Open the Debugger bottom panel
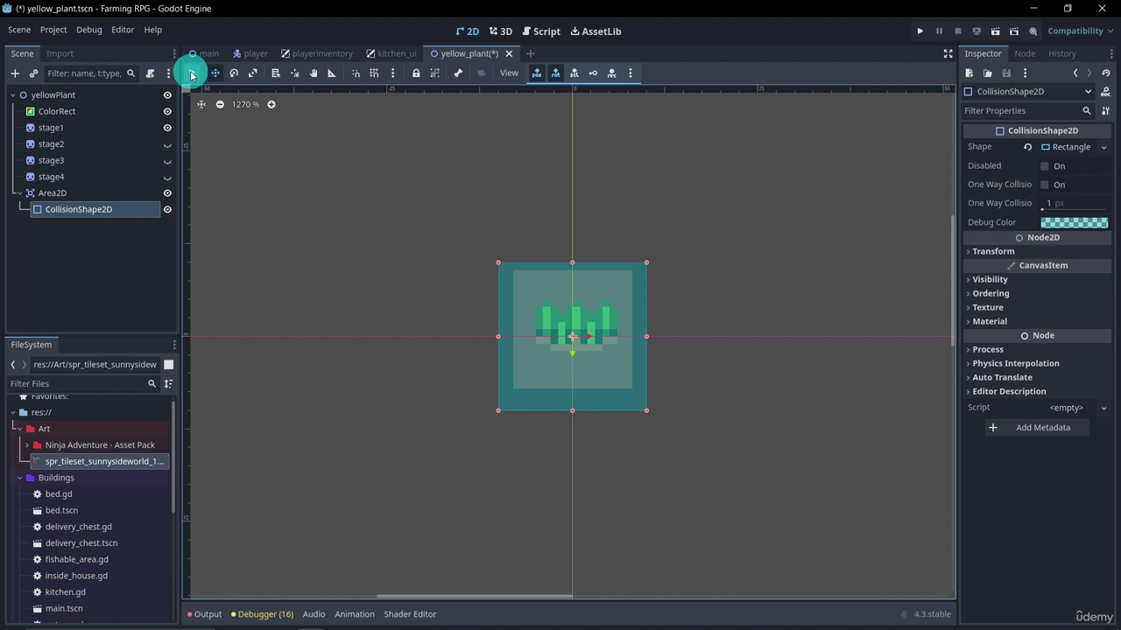This screenshot has height=630, width=1121. (262, 614)
